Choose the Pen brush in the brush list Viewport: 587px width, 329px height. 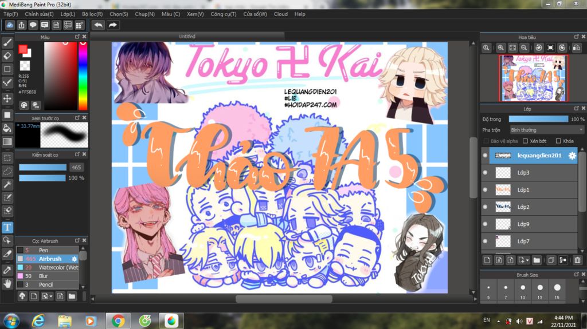(x=47, y=250)
